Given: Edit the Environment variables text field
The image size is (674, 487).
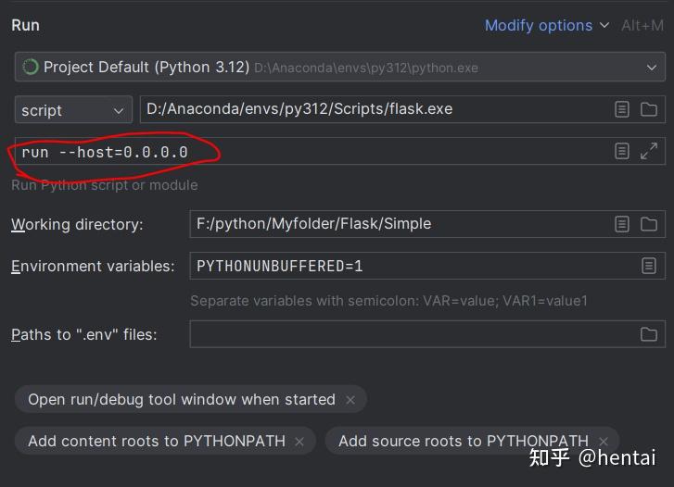Looking at the screenshot, I should pos(408,267).
